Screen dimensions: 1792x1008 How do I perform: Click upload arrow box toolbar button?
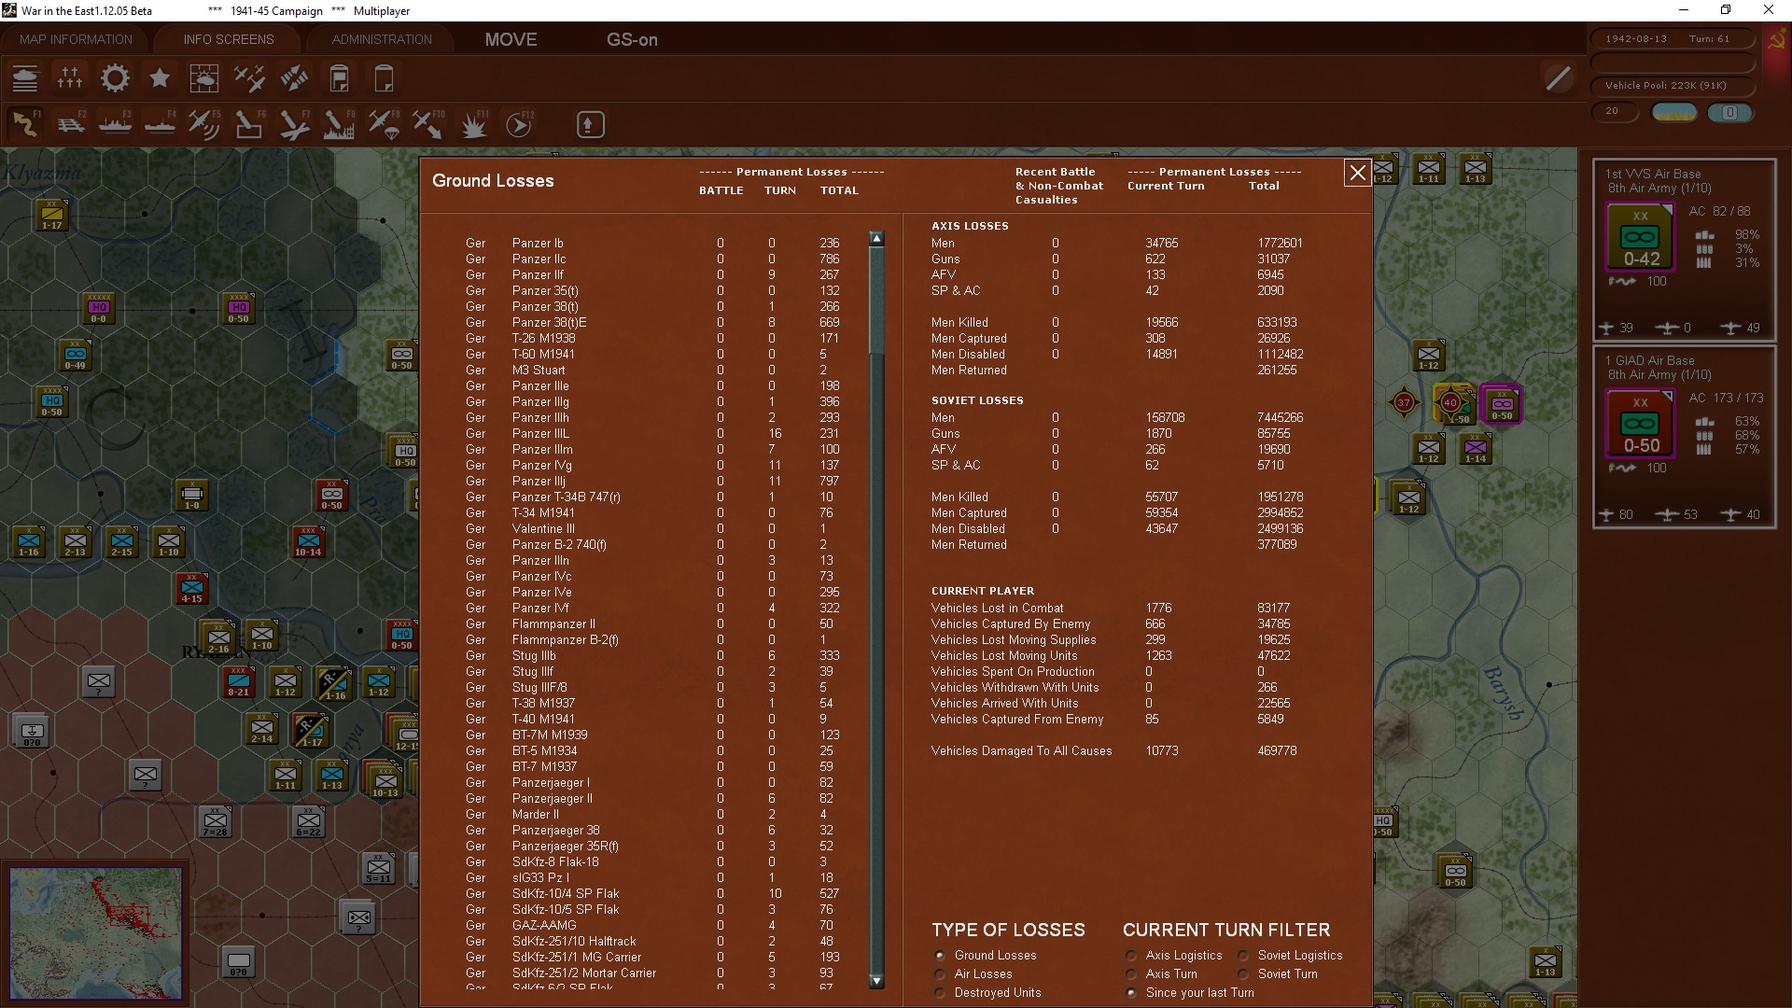click(x=590, y=124)
